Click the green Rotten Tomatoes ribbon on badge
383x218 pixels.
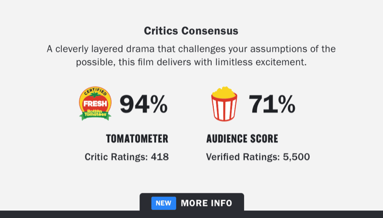pos(95,114)
